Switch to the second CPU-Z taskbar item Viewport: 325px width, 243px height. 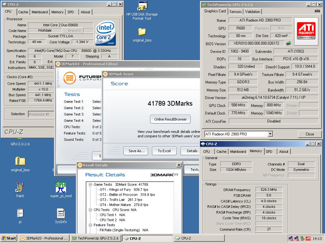pos(199,238)
